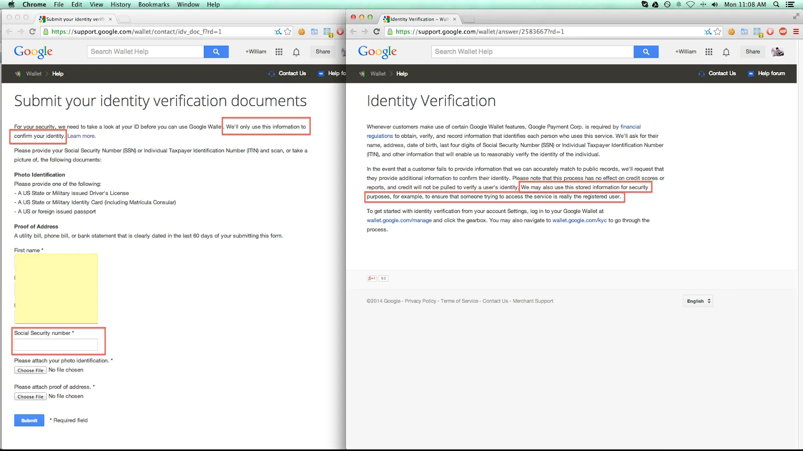Open the Chrome hamburger menu in the right window
The image size is (803, 451).
click(x=796, y=32)
